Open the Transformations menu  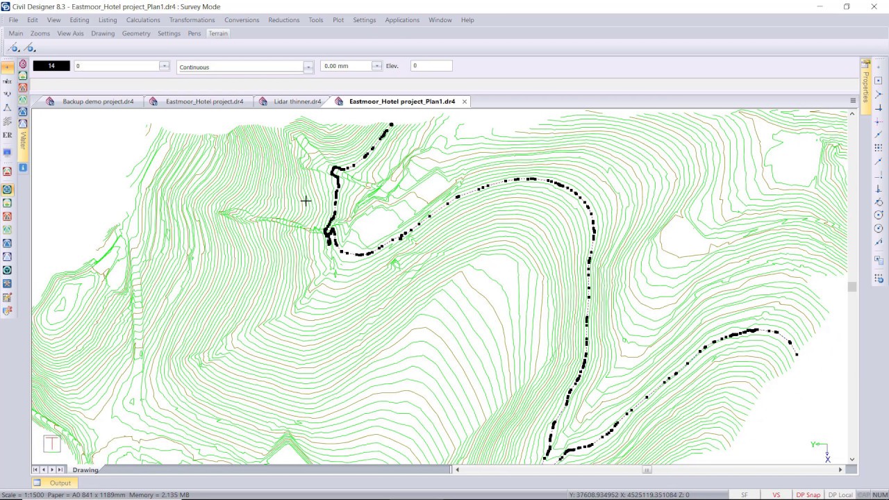[x=192, y=20]
